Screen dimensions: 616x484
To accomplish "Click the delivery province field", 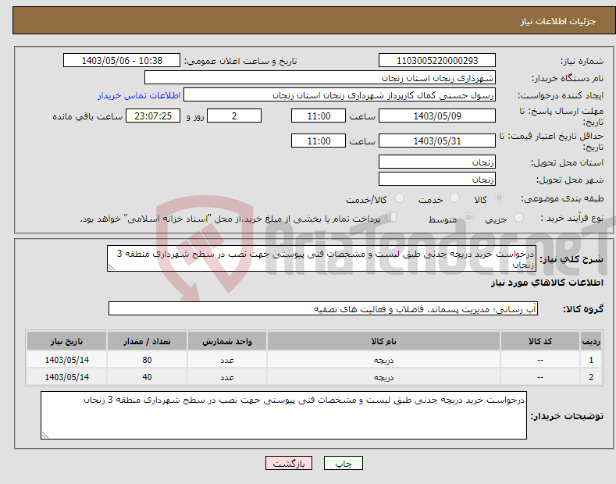I will 437,162.
